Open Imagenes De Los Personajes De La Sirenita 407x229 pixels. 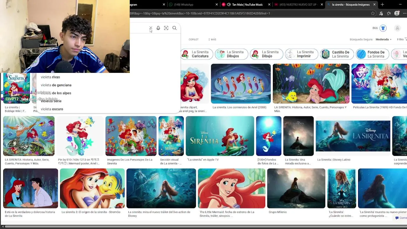point(131,136)
